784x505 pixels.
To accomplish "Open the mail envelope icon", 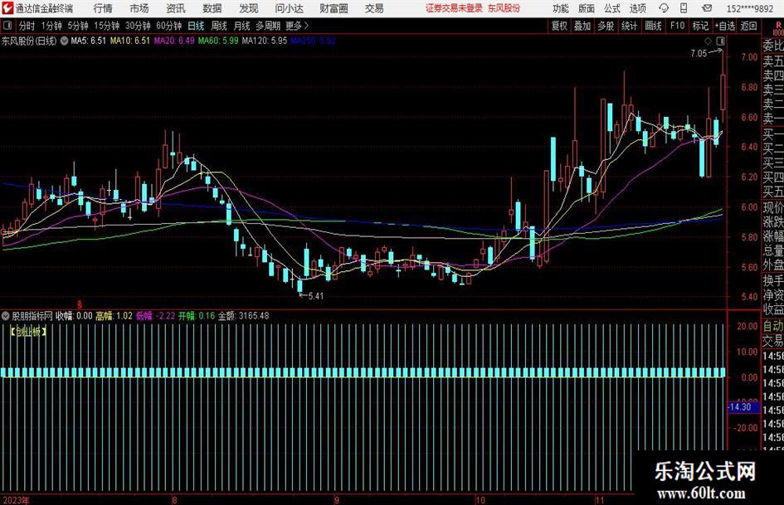I will (707, 8).
